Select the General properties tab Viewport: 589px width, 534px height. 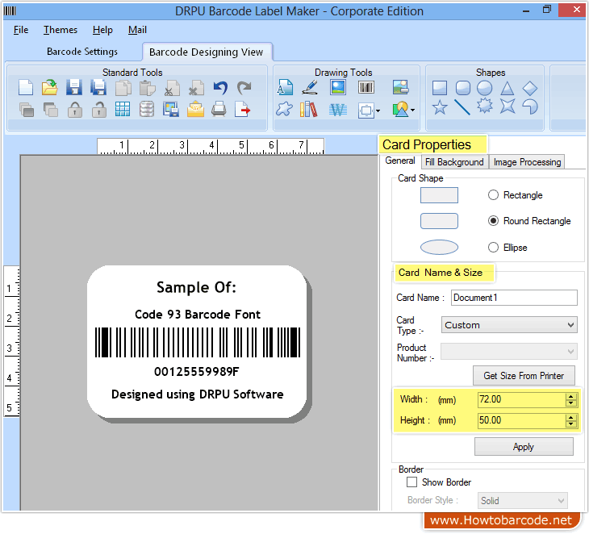tap(400, 161)
